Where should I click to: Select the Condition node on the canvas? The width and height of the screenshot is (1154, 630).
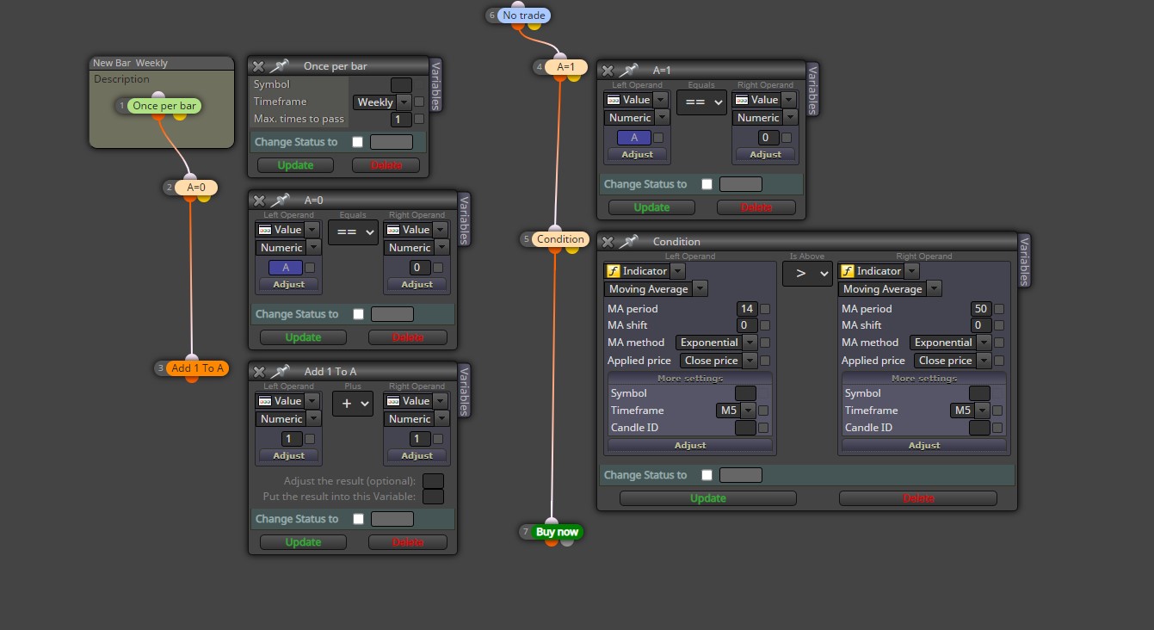[560, 239]
